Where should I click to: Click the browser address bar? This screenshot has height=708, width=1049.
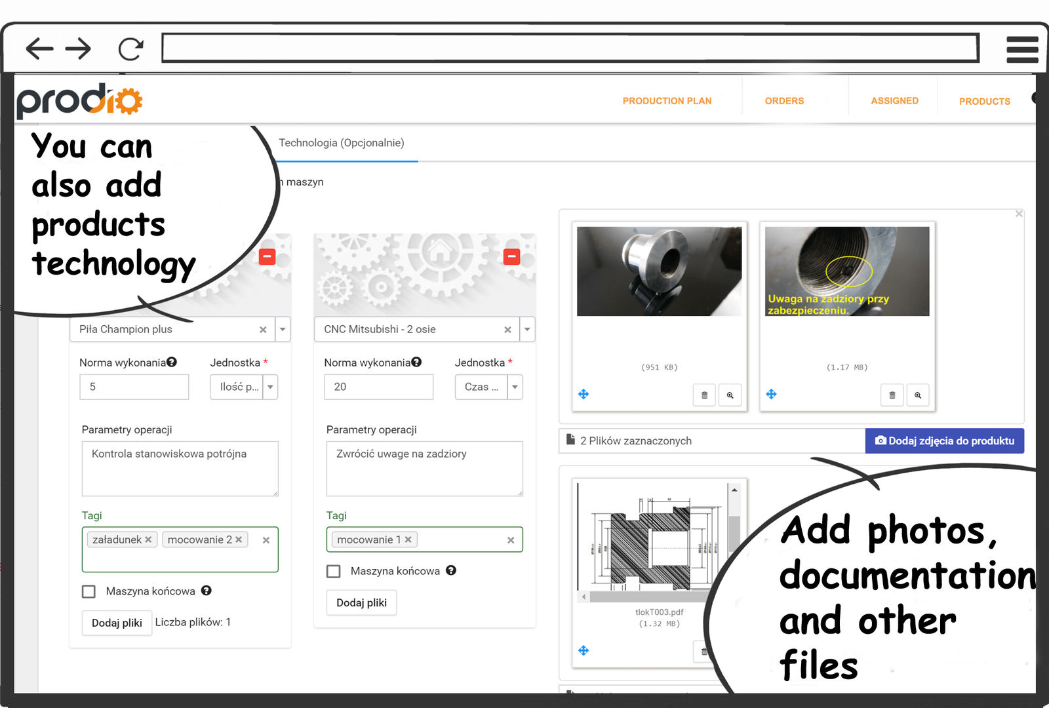click(570, 48)
